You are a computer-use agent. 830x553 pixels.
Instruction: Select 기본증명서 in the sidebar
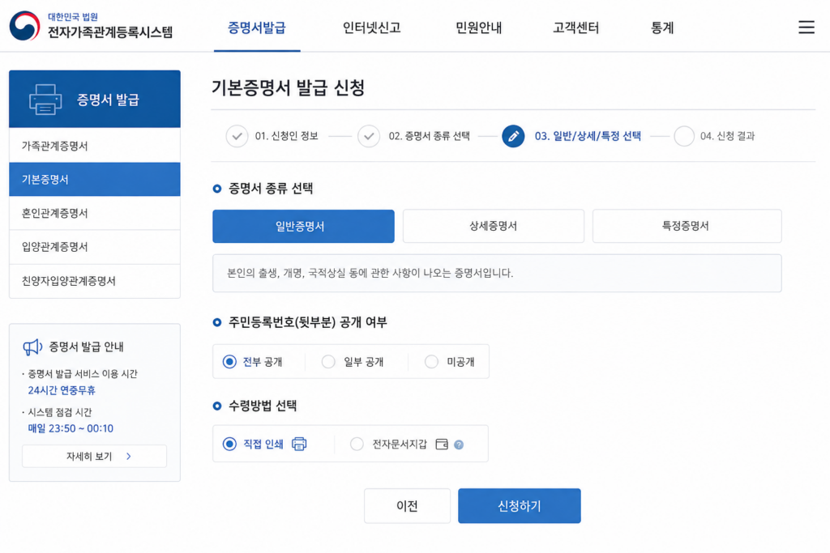click(x=95, y=179)
